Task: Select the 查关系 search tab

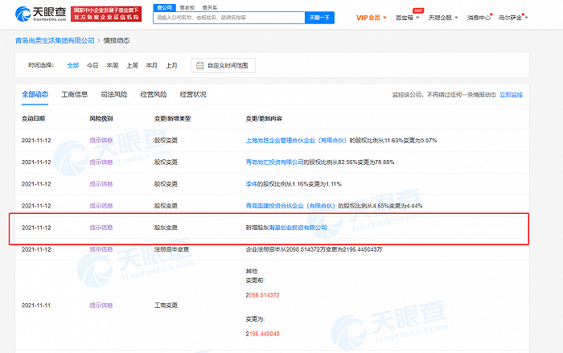Action: [209, 6]
